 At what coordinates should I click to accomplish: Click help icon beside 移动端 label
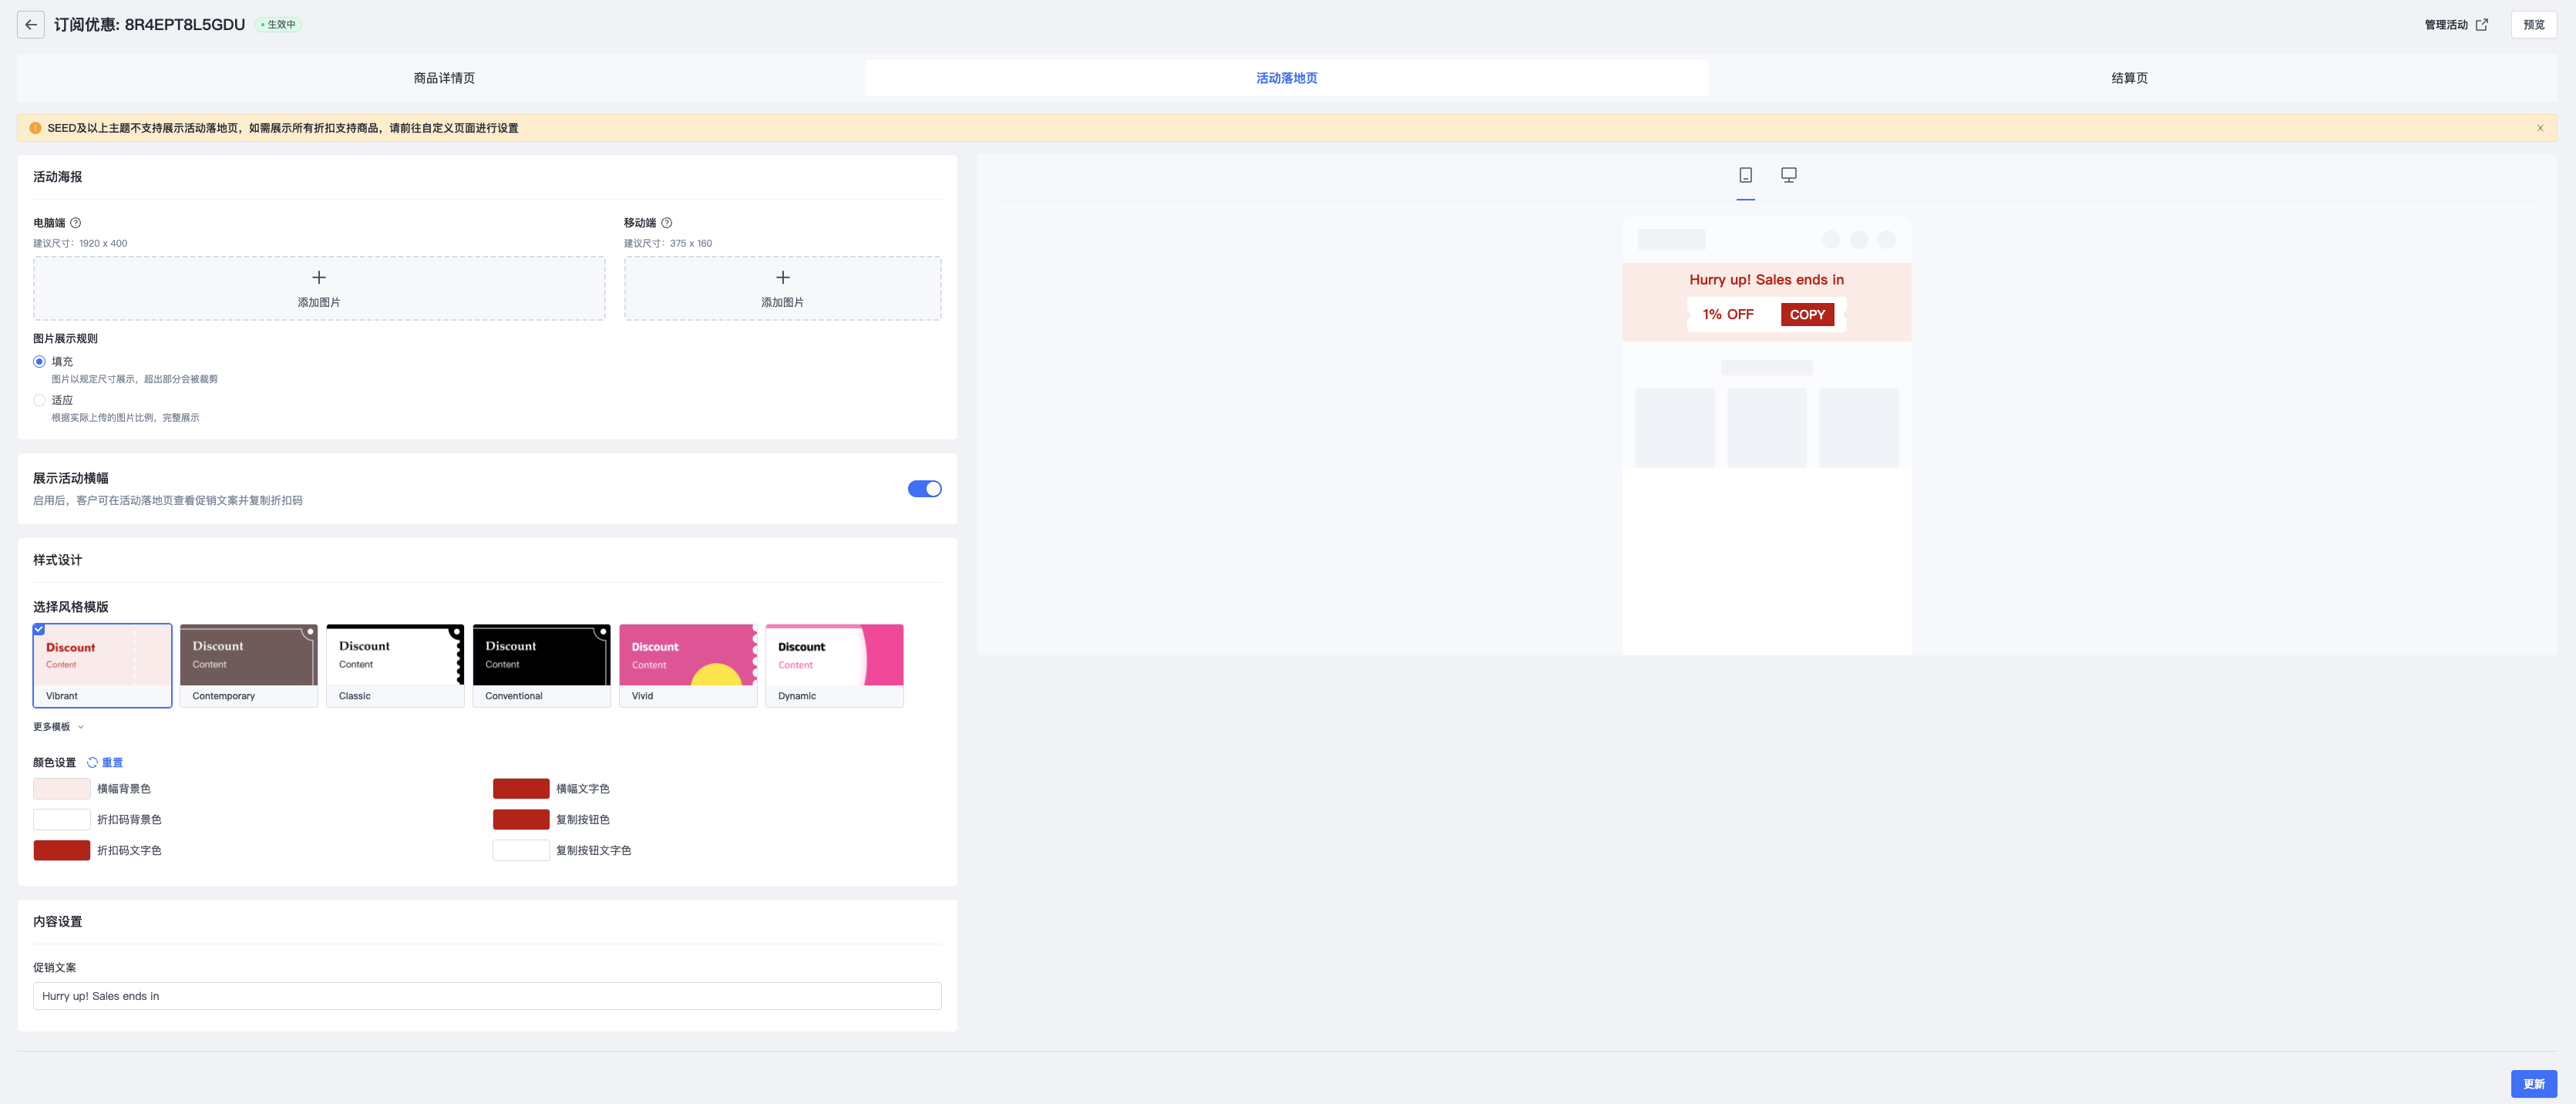666,223
